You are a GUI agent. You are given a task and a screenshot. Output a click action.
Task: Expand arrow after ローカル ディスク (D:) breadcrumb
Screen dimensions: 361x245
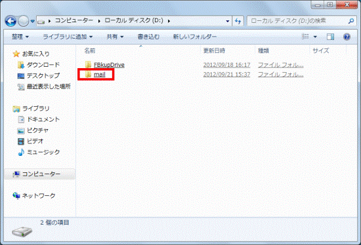pyautogui.click(x=169, y=21)
